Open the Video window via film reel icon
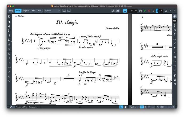 pos(113,11)
